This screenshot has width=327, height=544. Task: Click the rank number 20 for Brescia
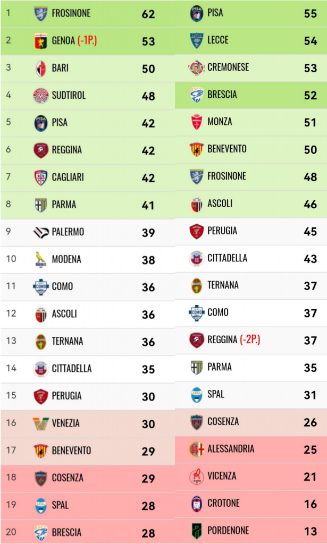click(x=11, y=532)
